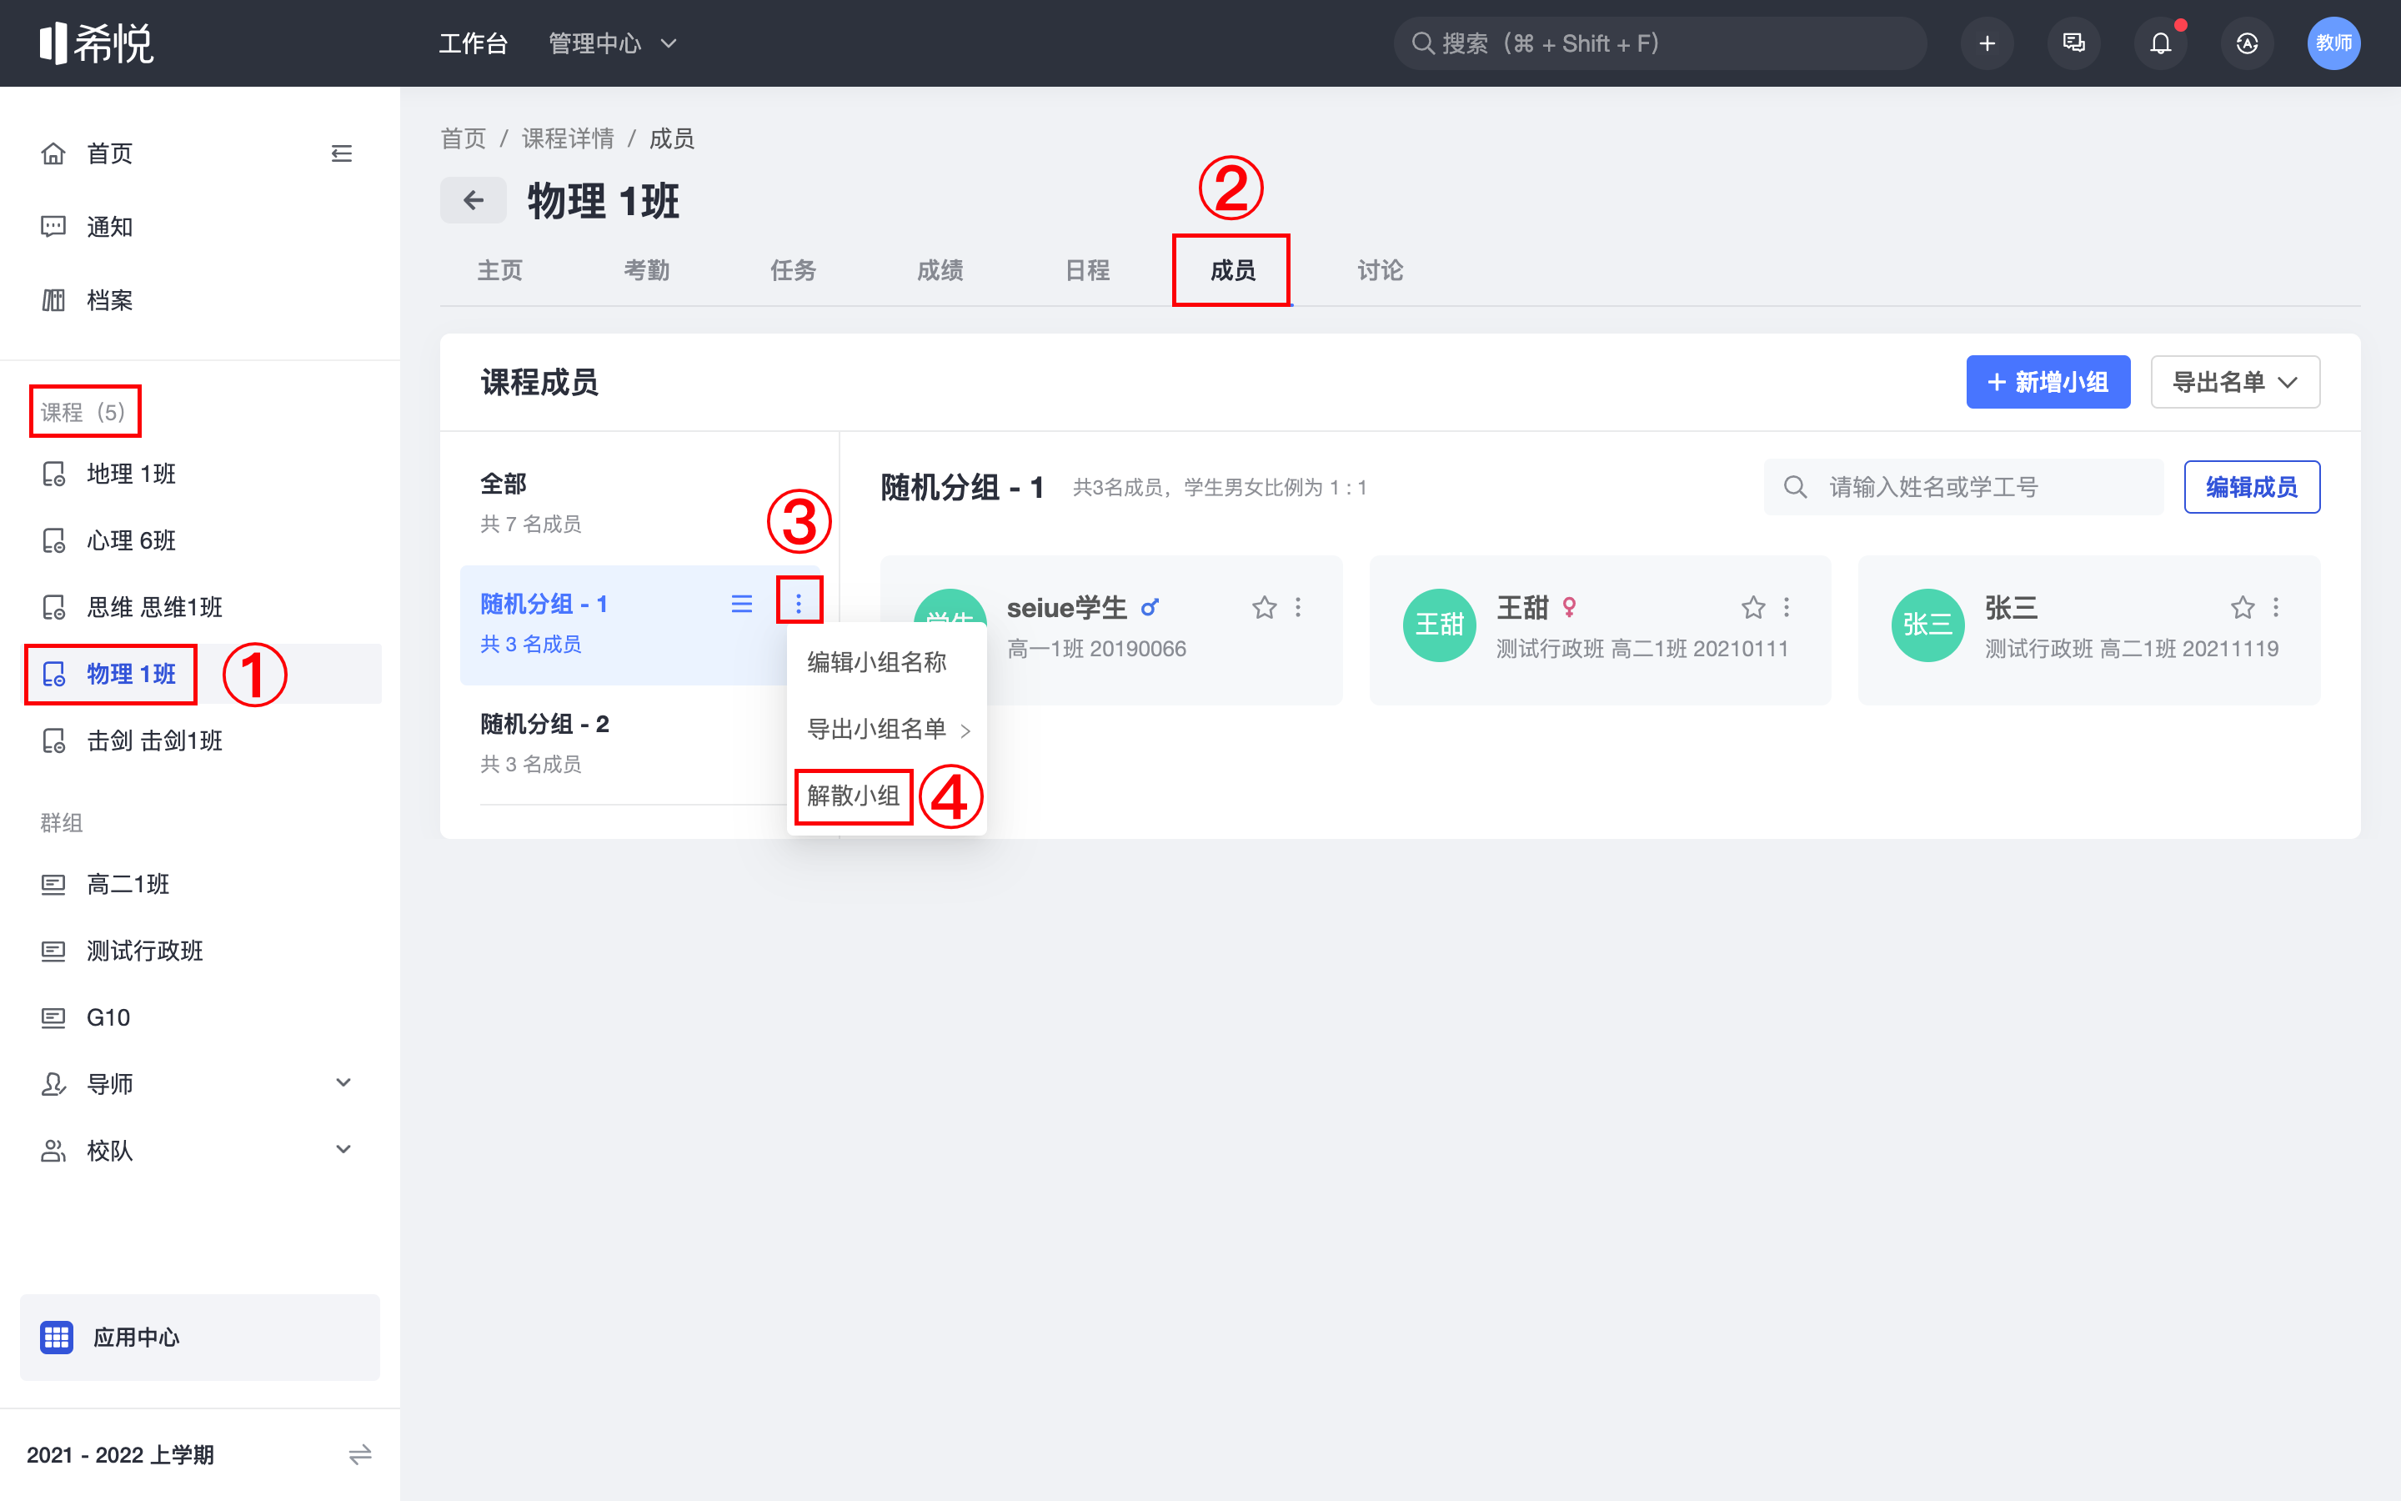Viewport: 2401px width, 1501px height.
Task: Switch to 考勤 tab
Action: pos(646,270)
